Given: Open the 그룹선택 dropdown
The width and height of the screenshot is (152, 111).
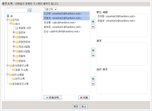Looking at the screenshot, I should point(50,9).
